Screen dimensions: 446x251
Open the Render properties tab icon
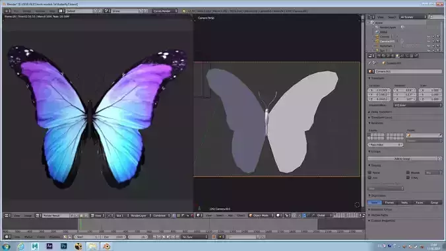379,56
